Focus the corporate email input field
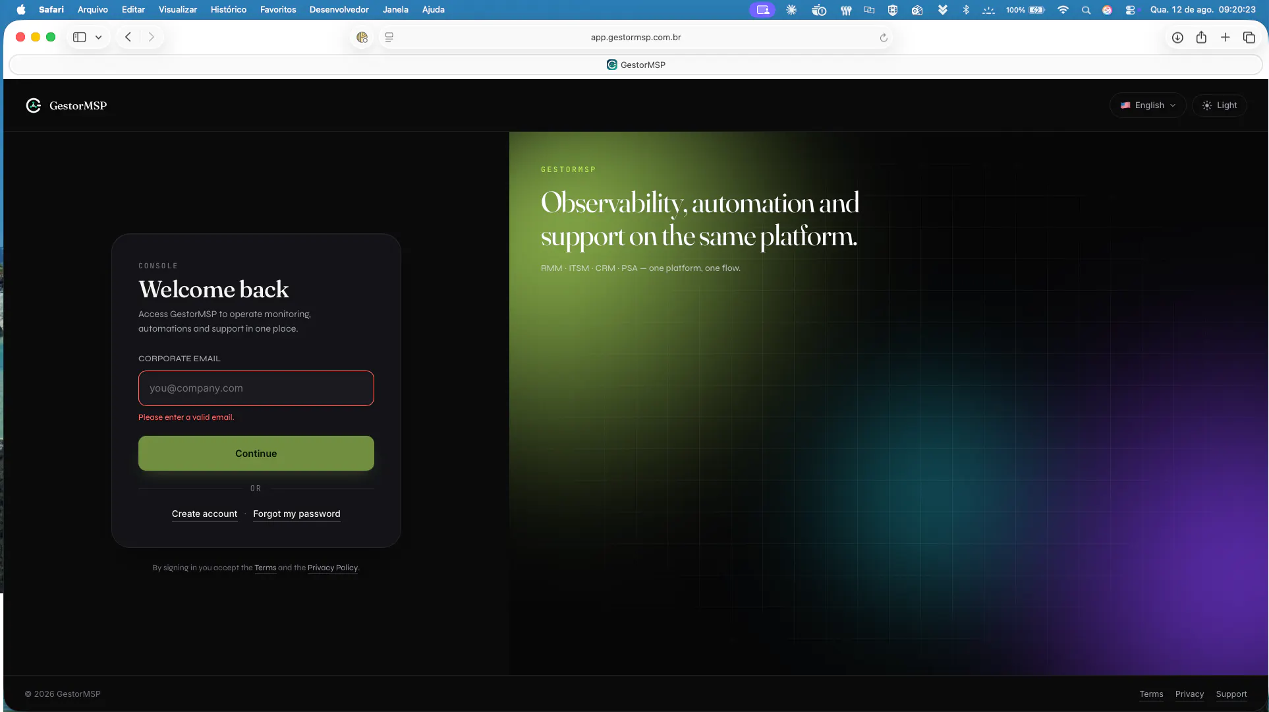The height and width of the screenshot is (712, 1269). [x=256, y=388]
